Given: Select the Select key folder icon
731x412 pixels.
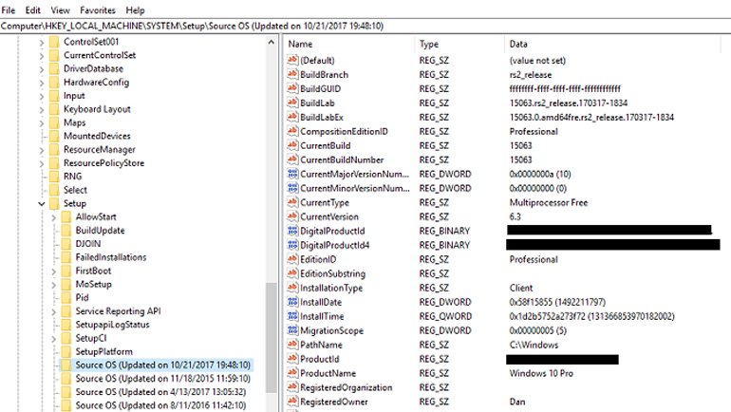Looking at the screenshot, I should pos(54,190).
